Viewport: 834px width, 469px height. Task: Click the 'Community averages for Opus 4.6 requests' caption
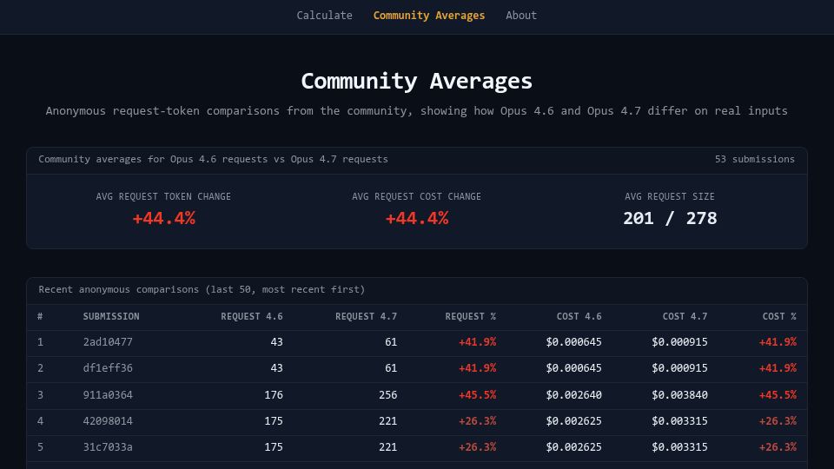(x=214, y=159)
